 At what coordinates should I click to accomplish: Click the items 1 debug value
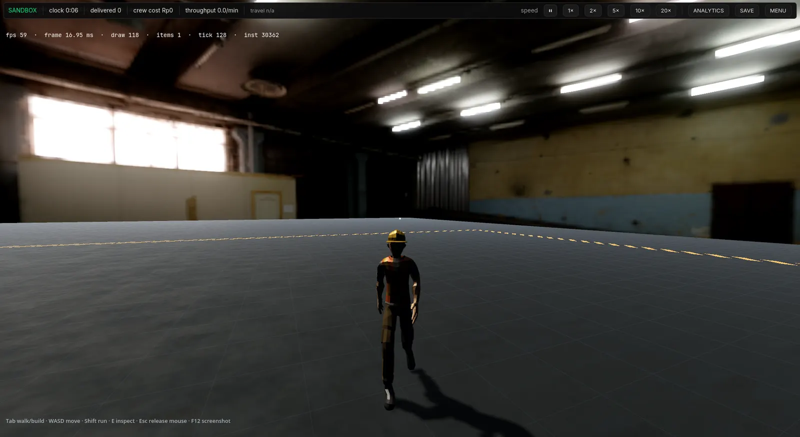point(168,35)
